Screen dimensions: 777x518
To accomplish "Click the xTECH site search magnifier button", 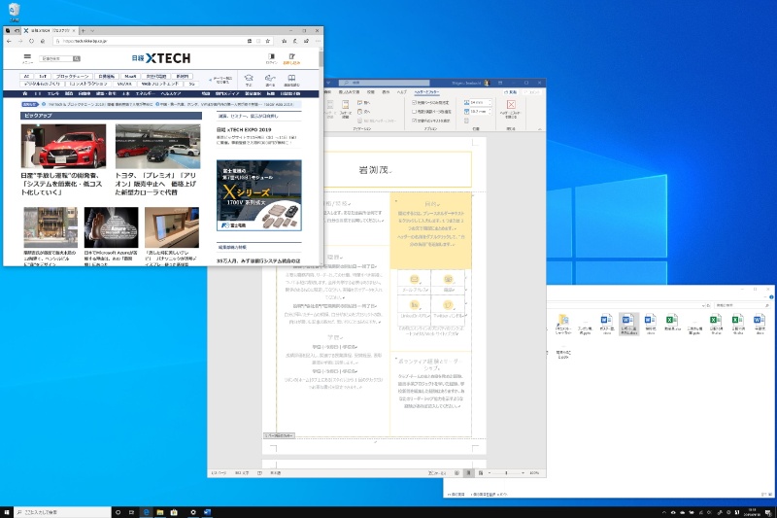I will point(77,58).
